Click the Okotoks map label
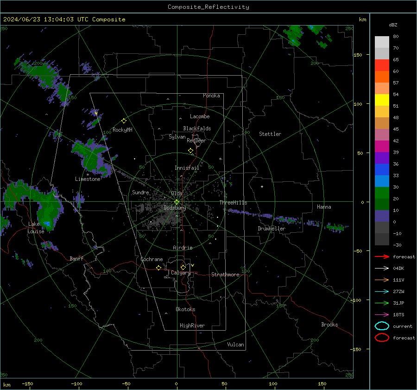 click(185, 309)
